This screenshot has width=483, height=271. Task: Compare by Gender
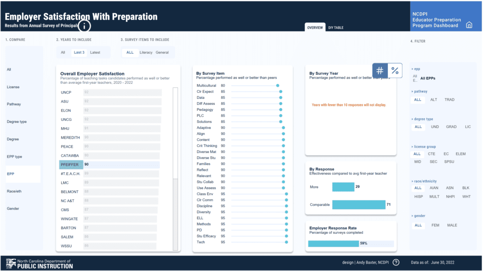[x=13, y=208]
